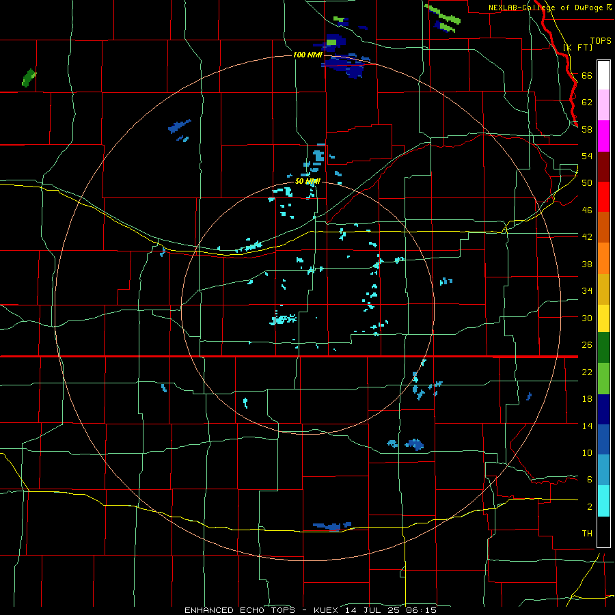Select the cyan legend swatch
The width and height of the screenshot is (615, 615).
click(x=603, y=501)
